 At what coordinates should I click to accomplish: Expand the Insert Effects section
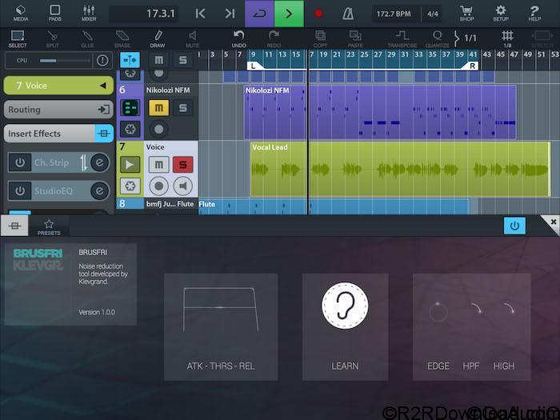coord(50,134)
